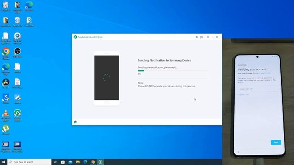The width and height of the screenshot is (294, 165).
Task: Switch to PassFab app on the taskbar
Action: pyautogui.click(x=101, y=162)
